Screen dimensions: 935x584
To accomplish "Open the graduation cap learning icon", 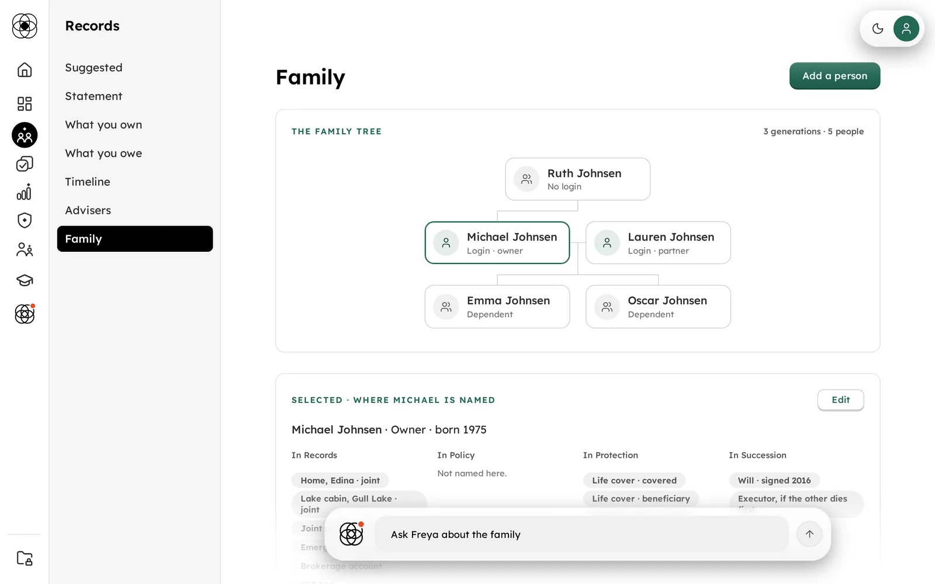I will point(25,280).
